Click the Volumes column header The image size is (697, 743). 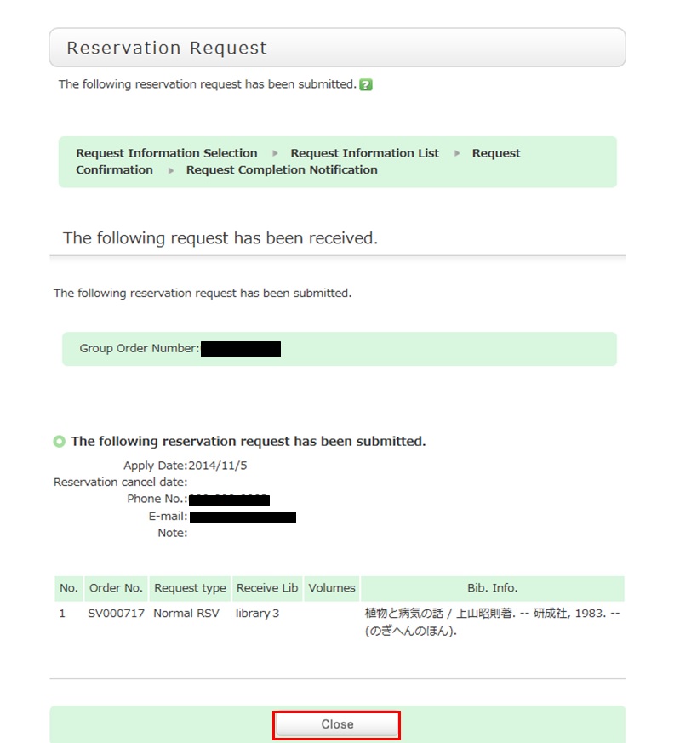coord(332,588)
